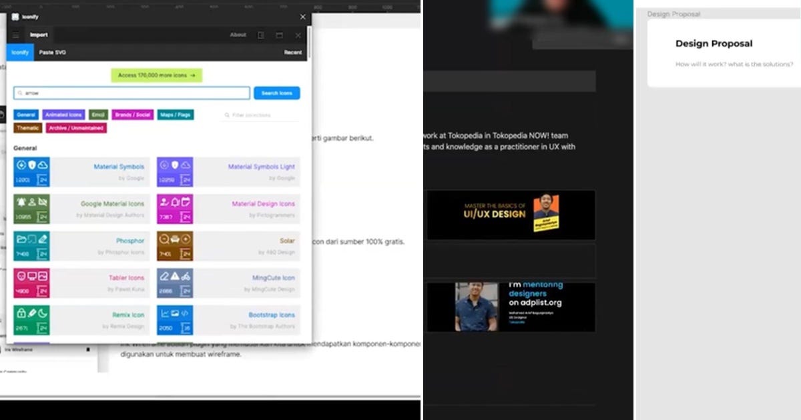This screenshot has height=420, width=801.
Task: Click the Iconify plugin logo icon
Action: (x=15, y=16)
